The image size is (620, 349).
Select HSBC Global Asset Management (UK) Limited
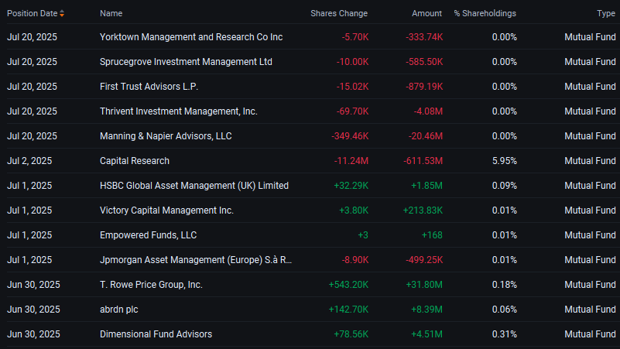tap(194, 186)
